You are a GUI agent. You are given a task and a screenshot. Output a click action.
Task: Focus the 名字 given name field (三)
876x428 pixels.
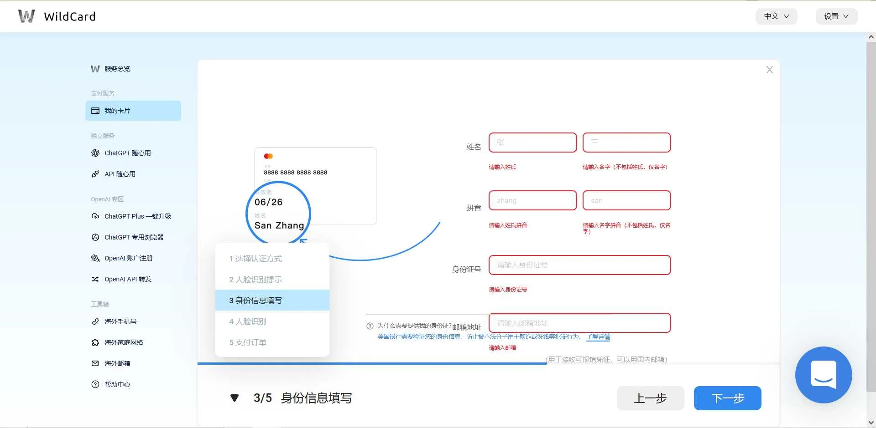(626, 143)
